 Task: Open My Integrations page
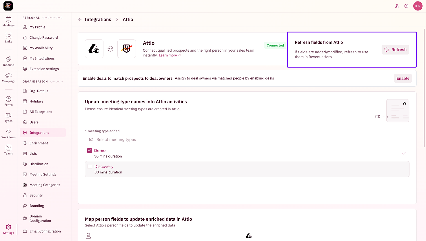click(x=43, y=58)
